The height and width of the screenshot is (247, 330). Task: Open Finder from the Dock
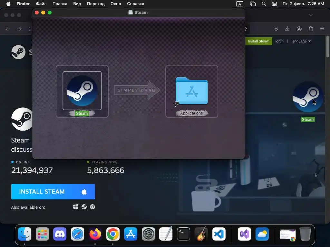coord(24,234)
